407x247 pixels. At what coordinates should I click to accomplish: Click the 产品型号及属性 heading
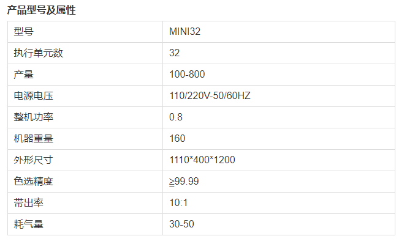pos(41,10)
